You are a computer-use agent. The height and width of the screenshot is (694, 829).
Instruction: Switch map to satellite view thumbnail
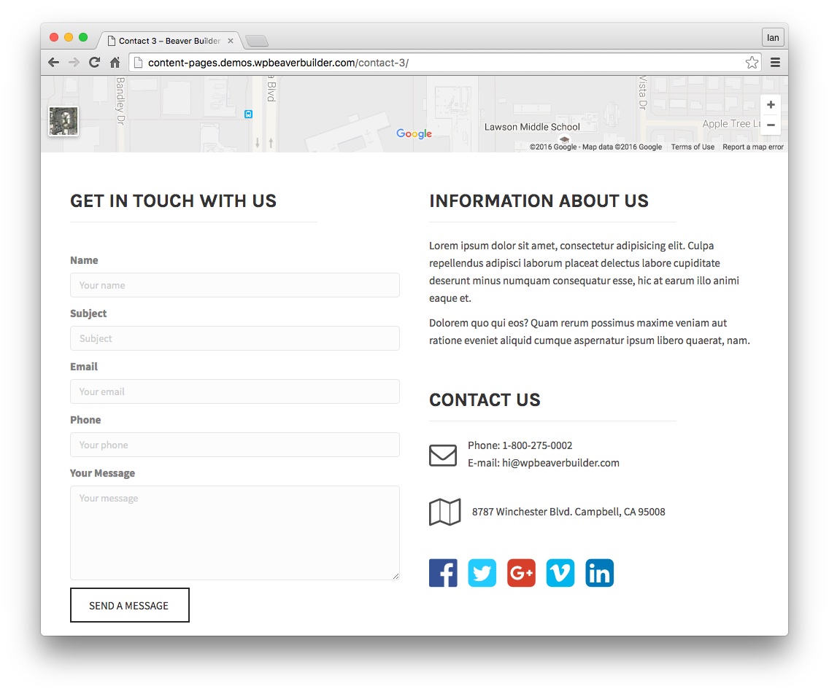pyautogui.click(x=63, y=122)
